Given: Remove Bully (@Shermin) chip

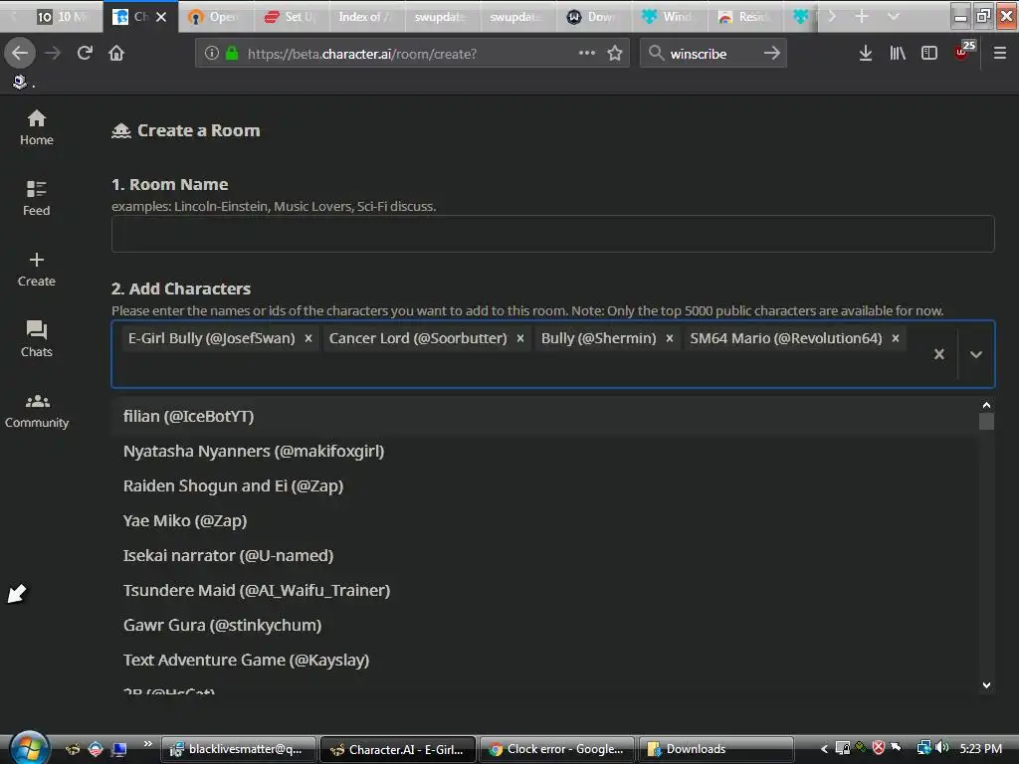Looking at the screenshot, I should [670, 338].
